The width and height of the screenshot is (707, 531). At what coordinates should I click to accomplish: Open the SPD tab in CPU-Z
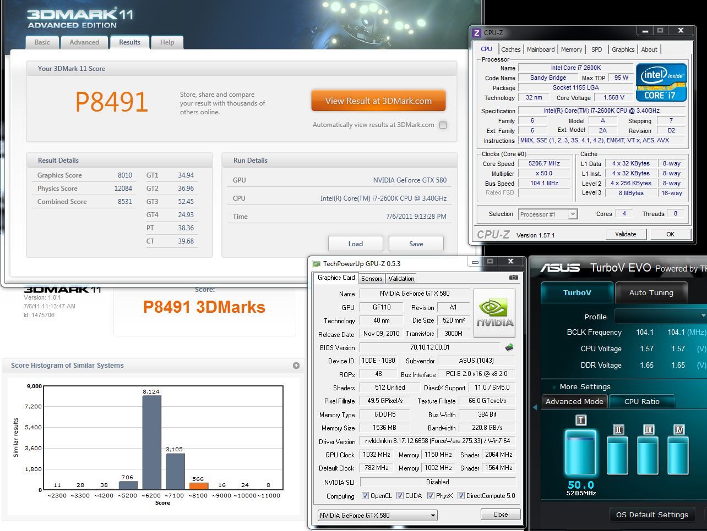(596, 49)
